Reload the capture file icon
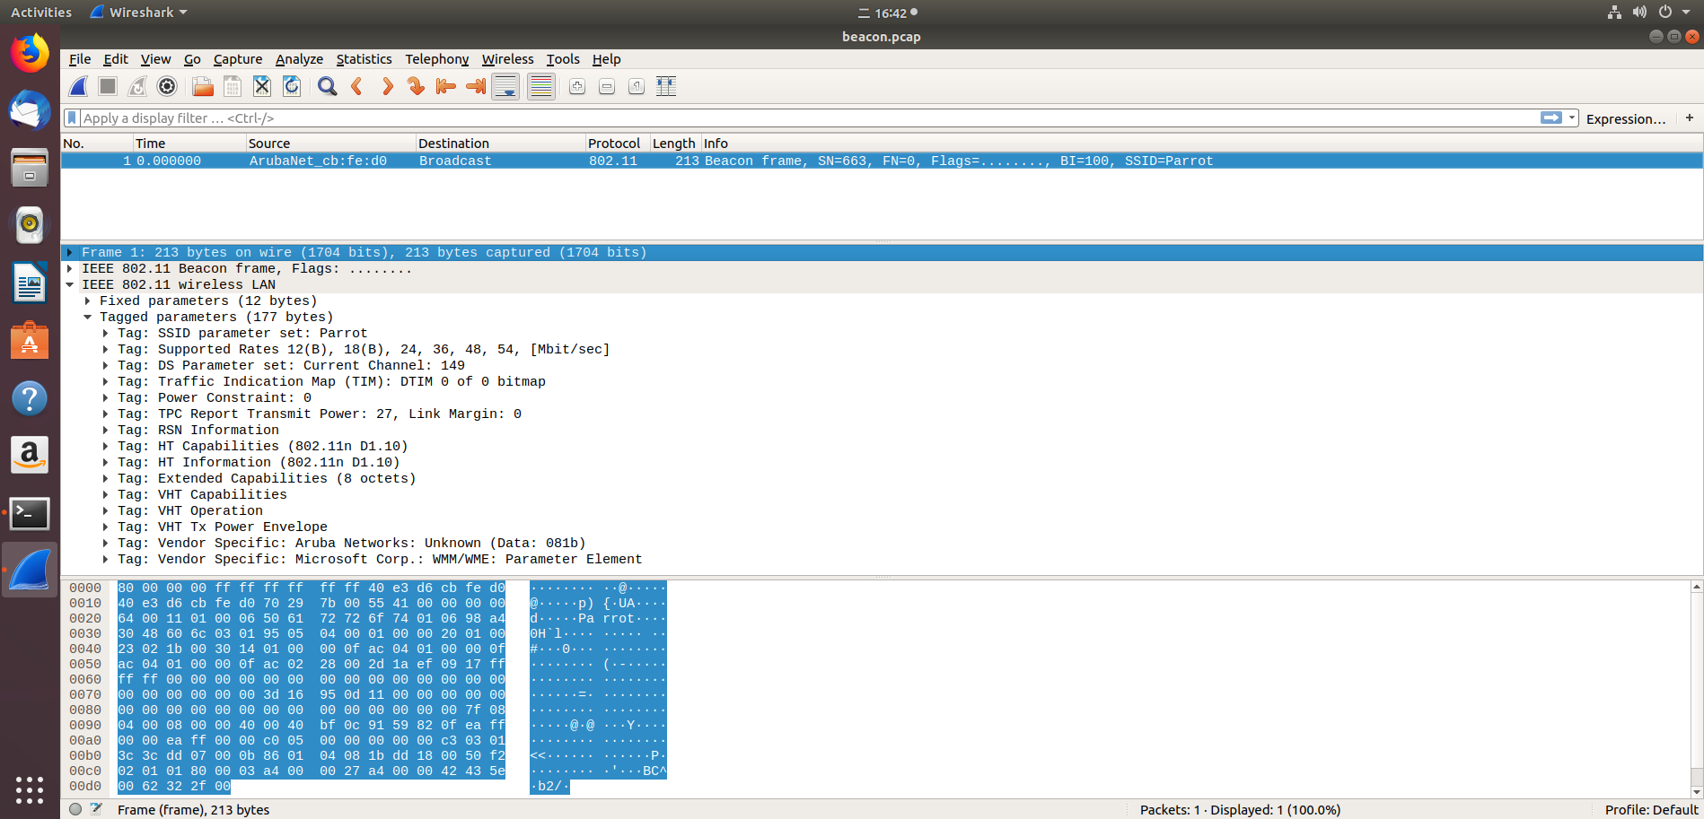Image resolution: width=1704 pixels, height=819 pixels. click(x=292, y=86)
